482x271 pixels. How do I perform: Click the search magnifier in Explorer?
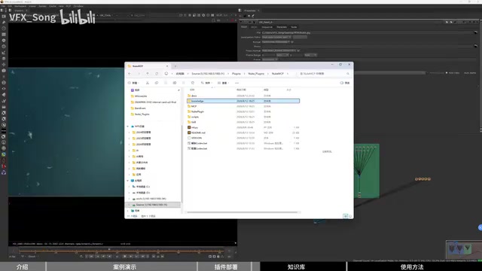point(348,74)
